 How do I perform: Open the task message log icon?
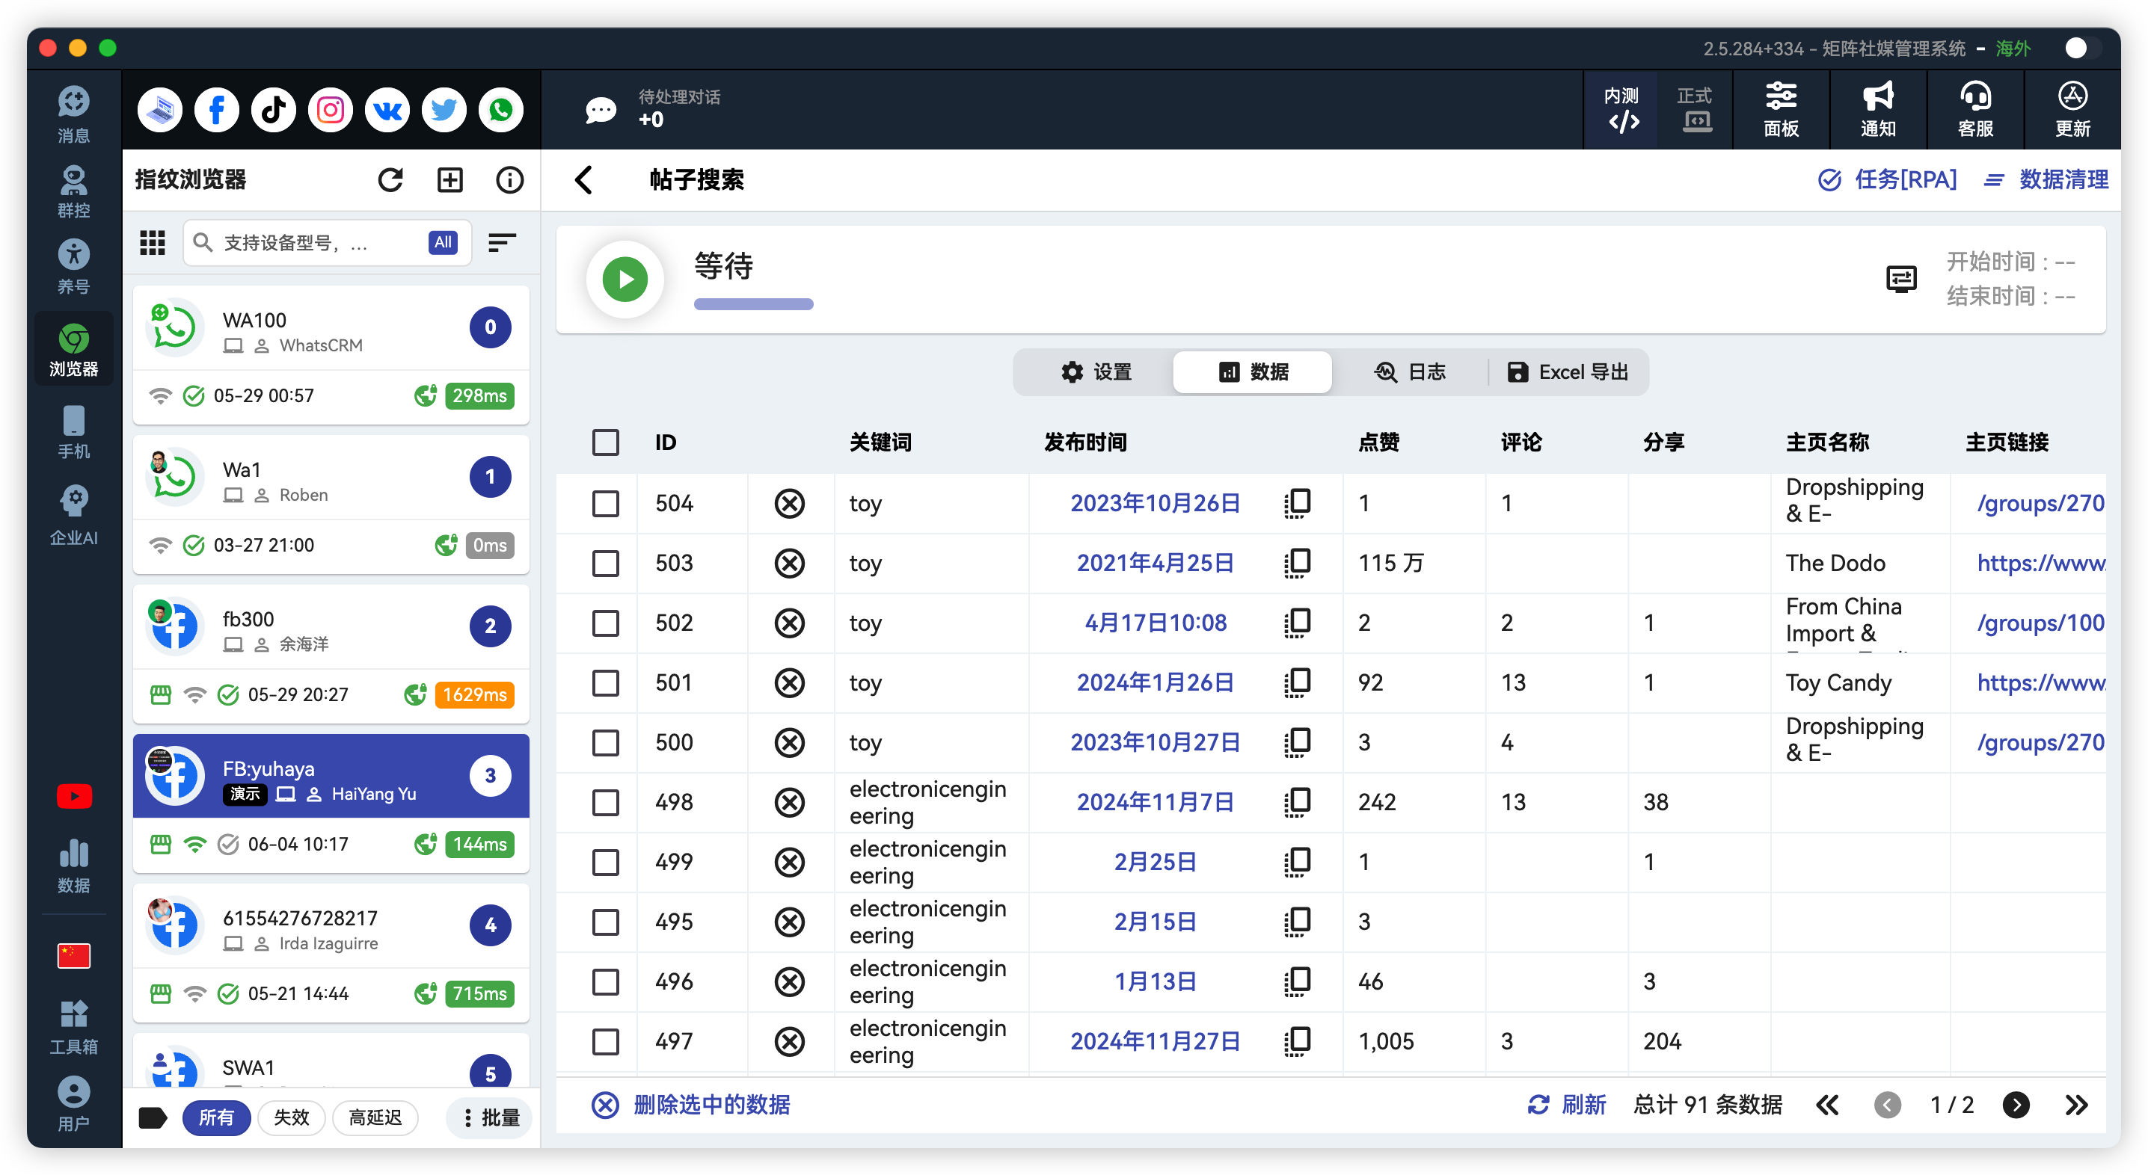(1901, 278)
